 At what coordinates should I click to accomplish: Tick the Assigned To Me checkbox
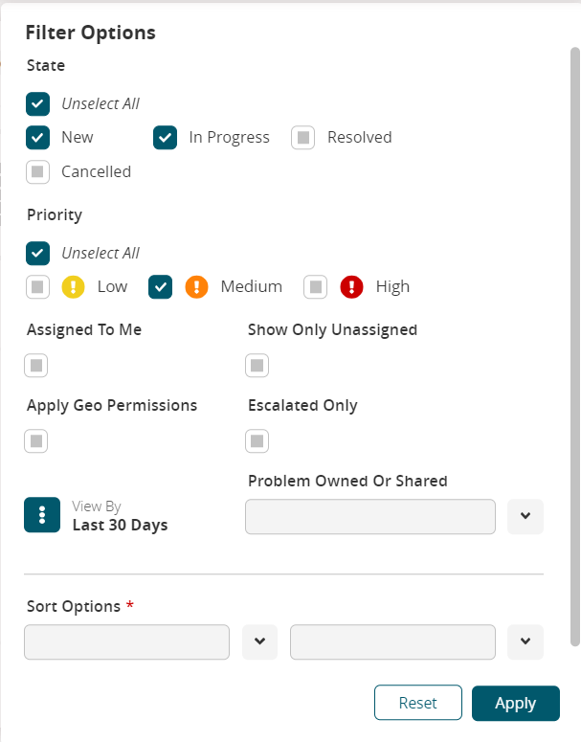click(36, 365)
